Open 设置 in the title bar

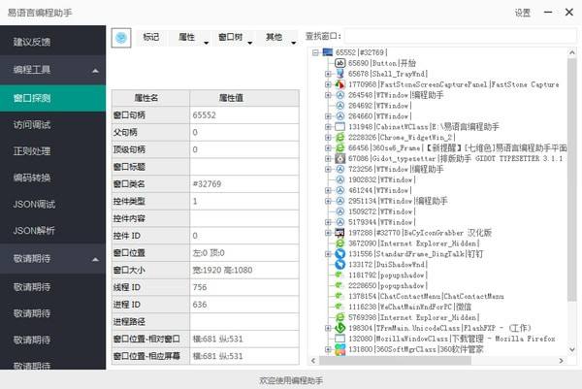[x=522, y=13]
